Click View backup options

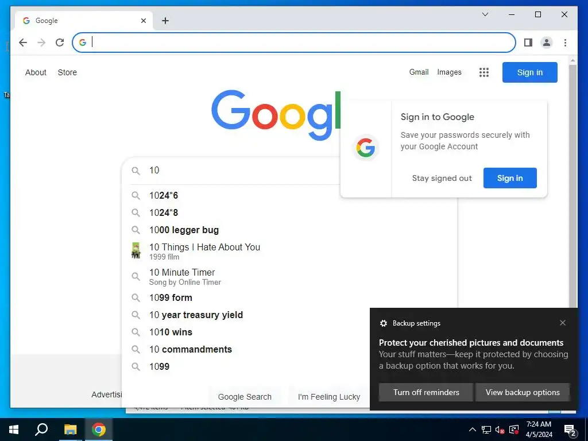[523, 392]
